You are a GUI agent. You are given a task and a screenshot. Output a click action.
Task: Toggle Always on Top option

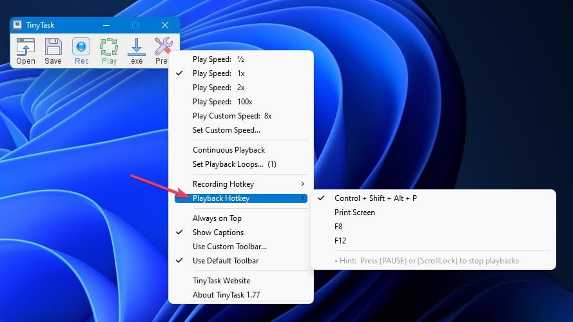click(x=241, y=218)
